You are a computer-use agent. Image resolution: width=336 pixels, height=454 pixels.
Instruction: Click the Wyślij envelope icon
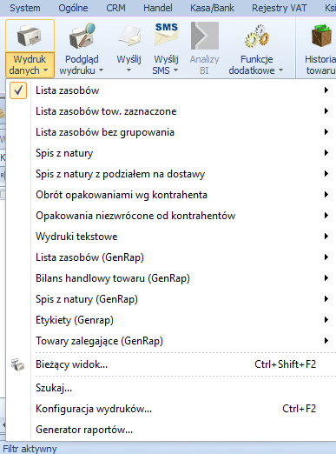click(129, 36)
